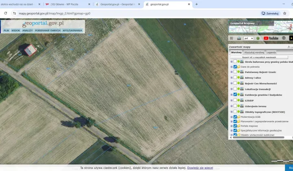Click Rozwiń inf. o wszystkich warstwach button
Image resolution: width=293 pixels, height=171 pixels.
[x=259, y=57]
